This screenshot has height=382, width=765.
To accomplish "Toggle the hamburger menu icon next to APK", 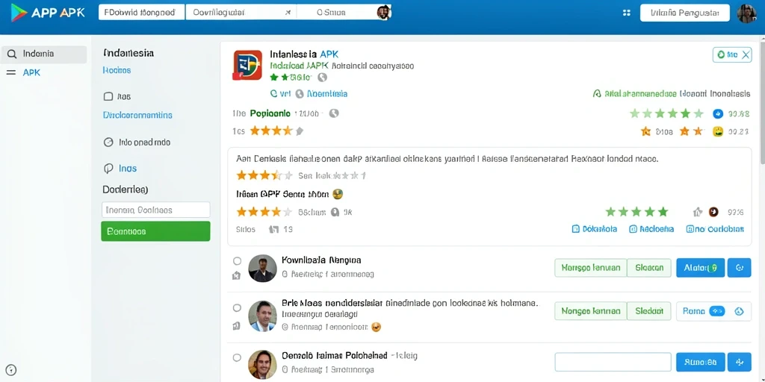I will point(10,72).
